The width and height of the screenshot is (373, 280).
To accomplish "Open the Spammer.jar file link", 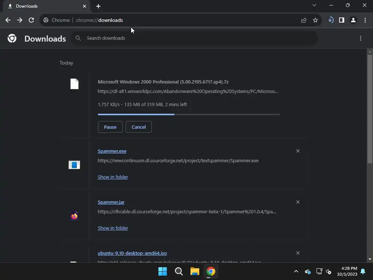I will 111,202.
